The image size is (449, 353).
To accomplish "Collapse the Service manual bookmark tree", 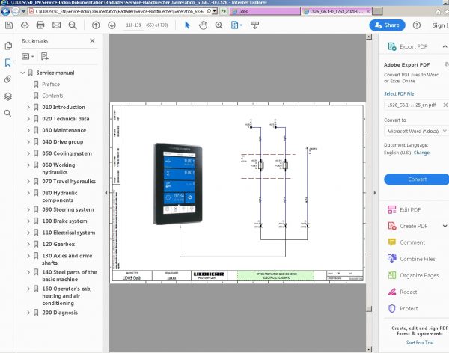I will pos(22,73).
